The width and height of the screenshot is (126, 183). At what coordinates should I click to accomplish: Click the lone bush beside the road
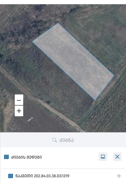pos(48,102)
